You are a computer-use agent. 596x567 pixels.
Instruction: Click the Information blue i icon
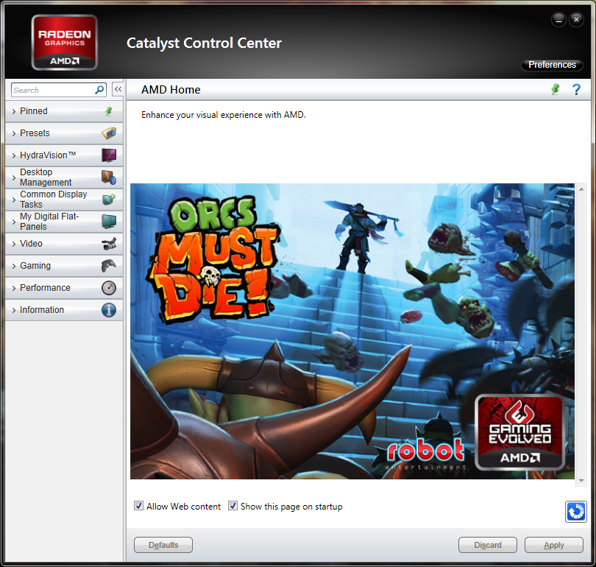109,310
